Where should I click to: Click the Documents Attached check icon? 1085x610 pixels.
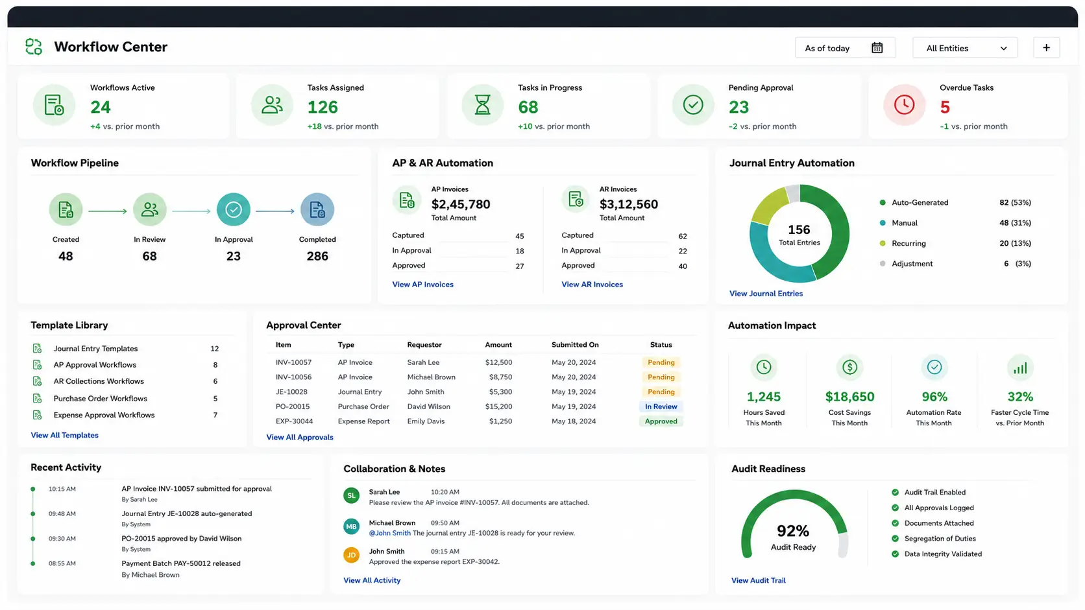pos(896,523)
